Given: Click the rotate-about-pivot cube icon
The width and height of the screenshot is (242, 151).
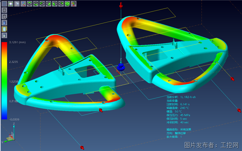Looking at the screenshot, I should pyautogui.click(x=74, y=4).
